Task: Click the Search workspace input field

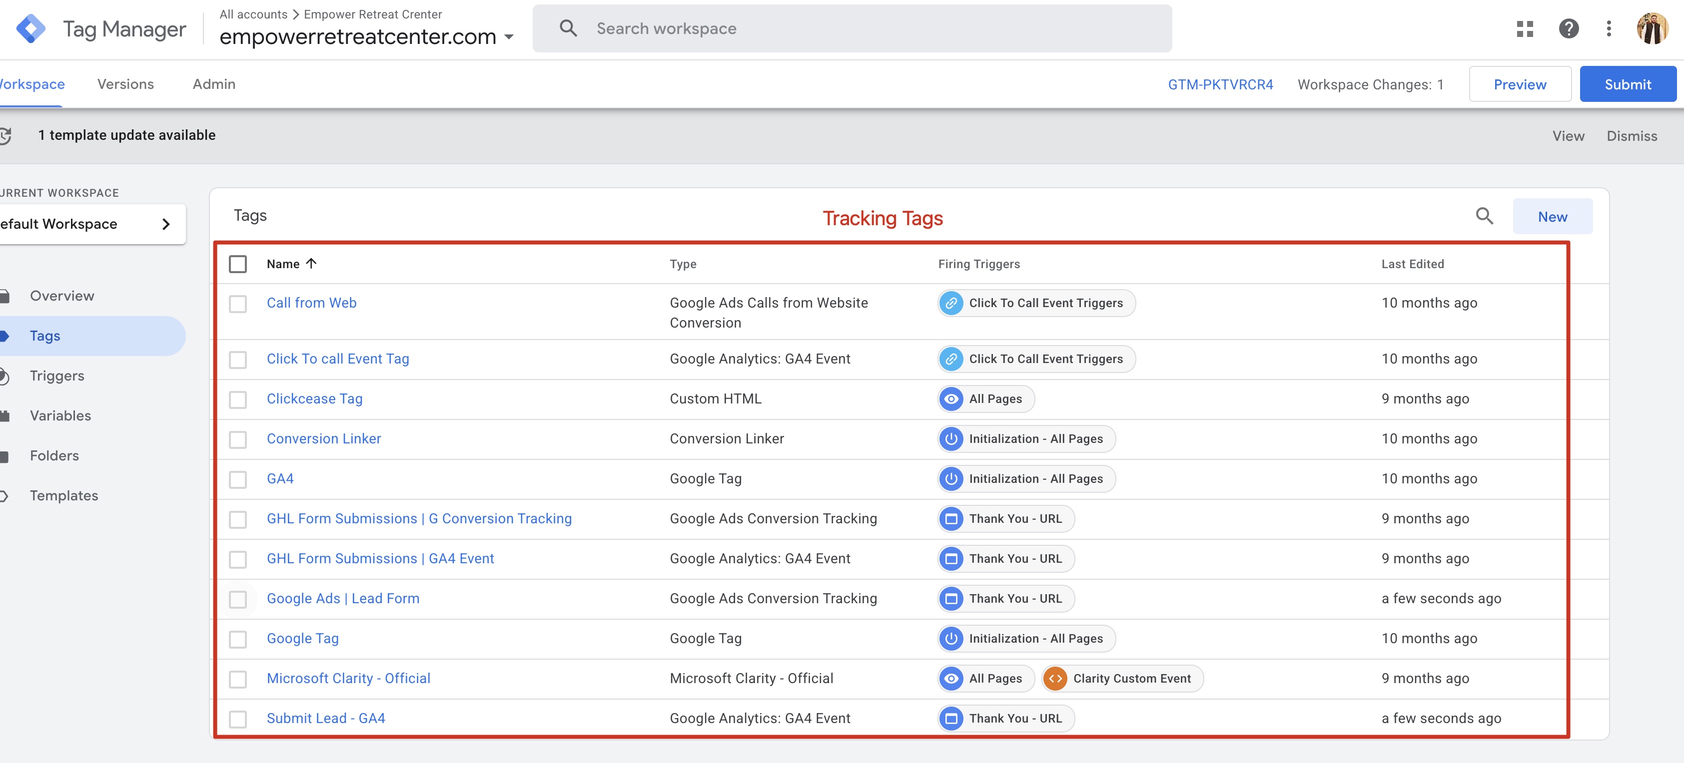Action: tap(852, 28)
